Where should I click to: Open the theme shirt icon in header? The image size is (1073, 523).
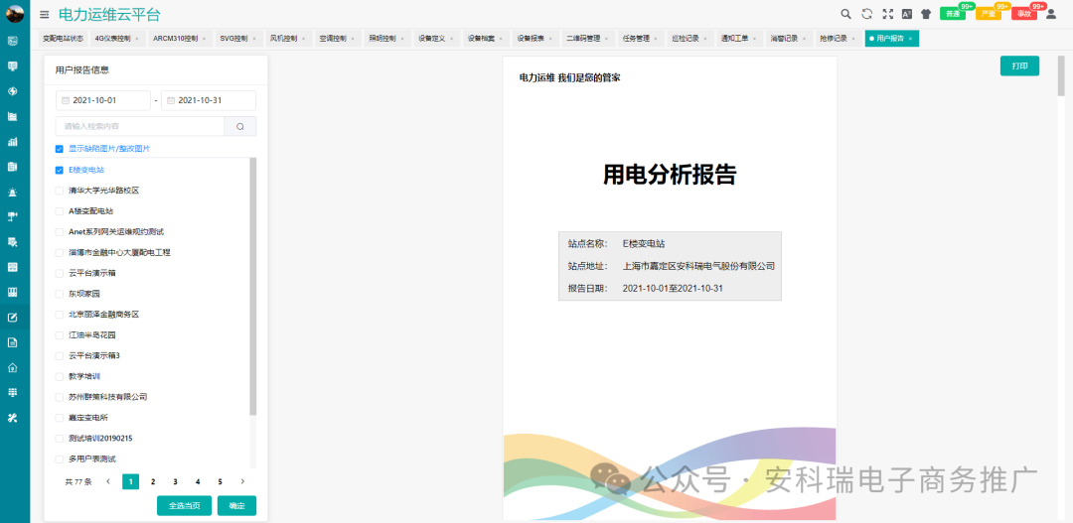(926, 14)
